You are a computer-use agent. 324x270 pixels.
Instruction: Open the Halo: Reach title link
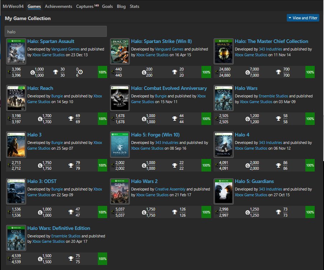click(40, 88)
